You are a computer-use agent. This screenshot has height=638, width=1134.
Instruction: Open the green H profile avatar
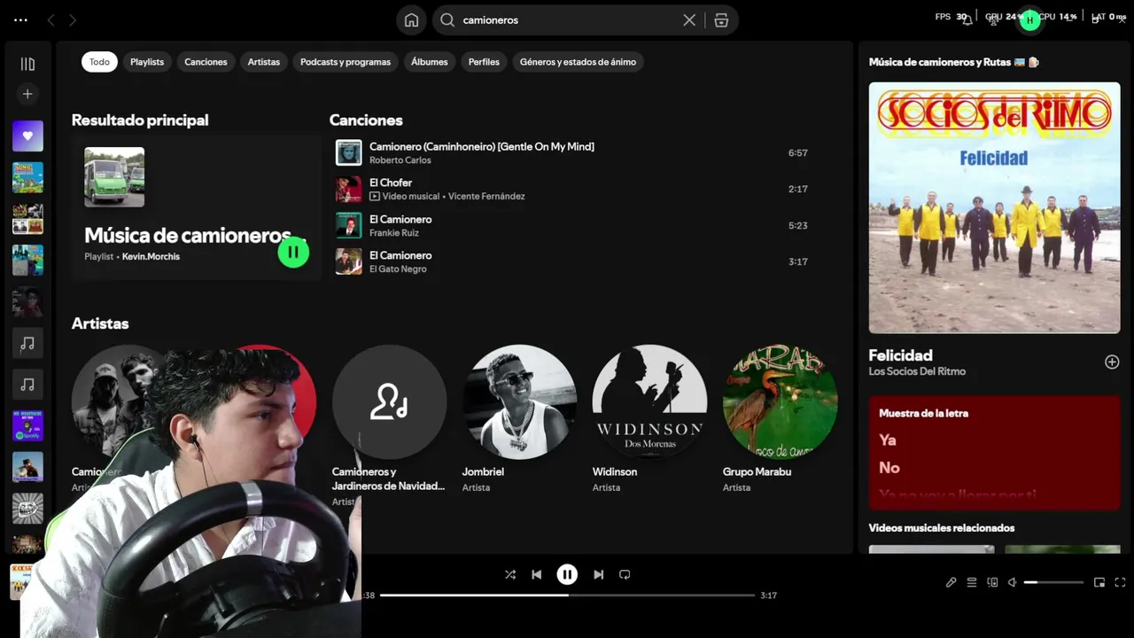click(x=1029, y=19)
